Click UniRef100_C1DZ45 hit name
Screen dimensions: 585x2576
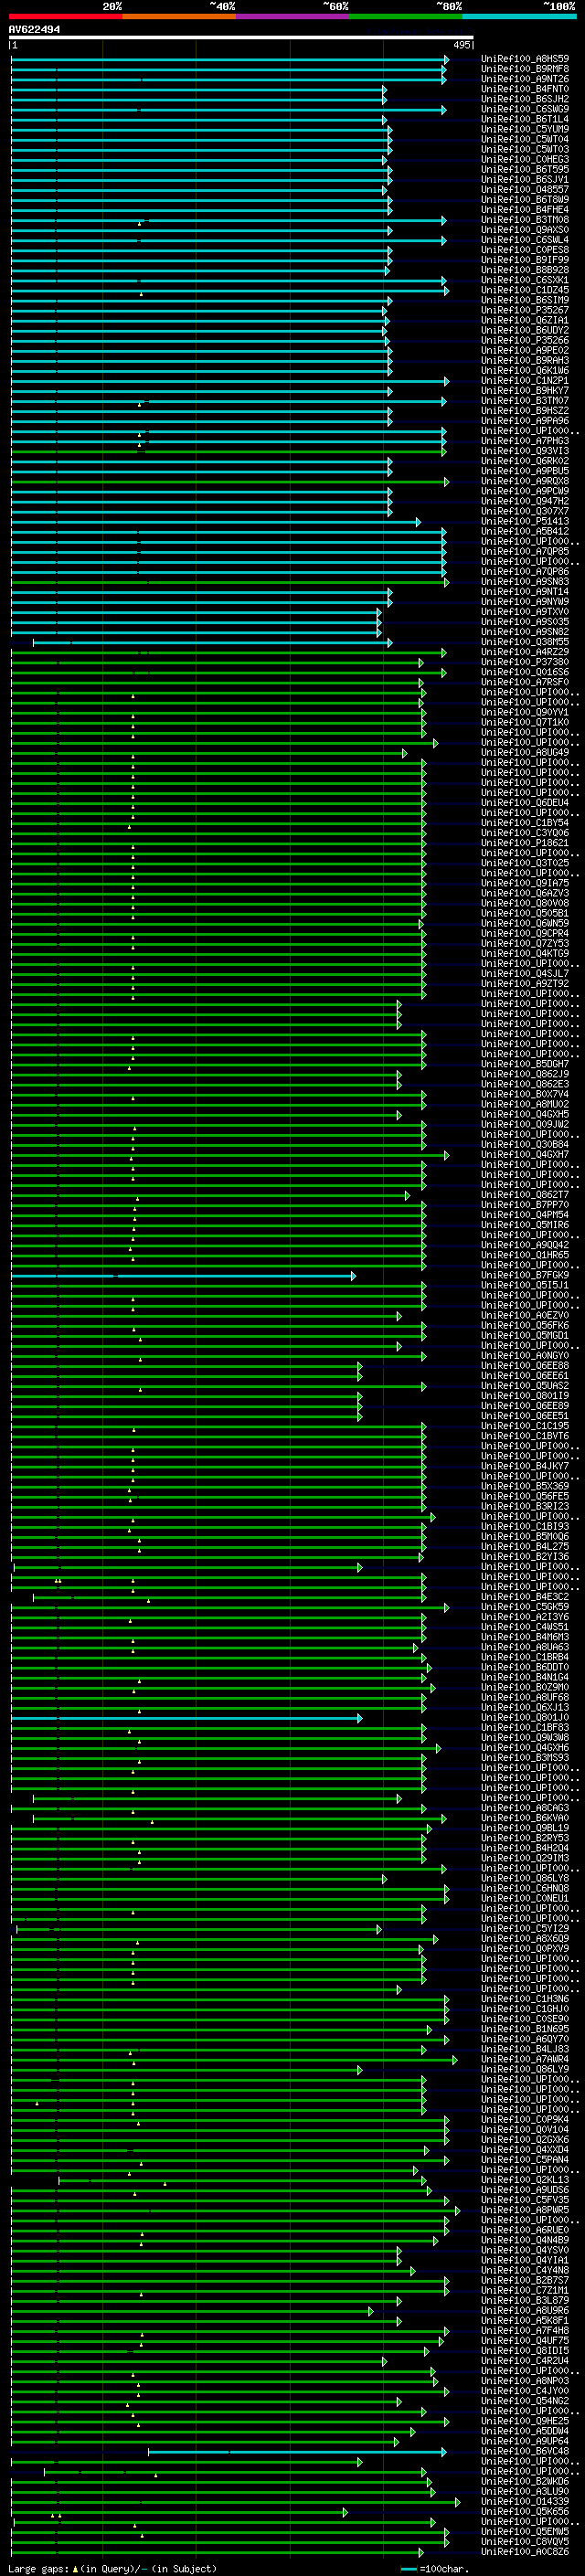[x=525, y=290]
